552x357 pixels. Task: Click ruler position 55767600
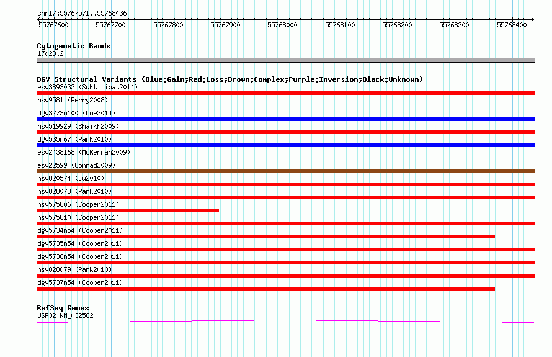[x=53, y=25]
